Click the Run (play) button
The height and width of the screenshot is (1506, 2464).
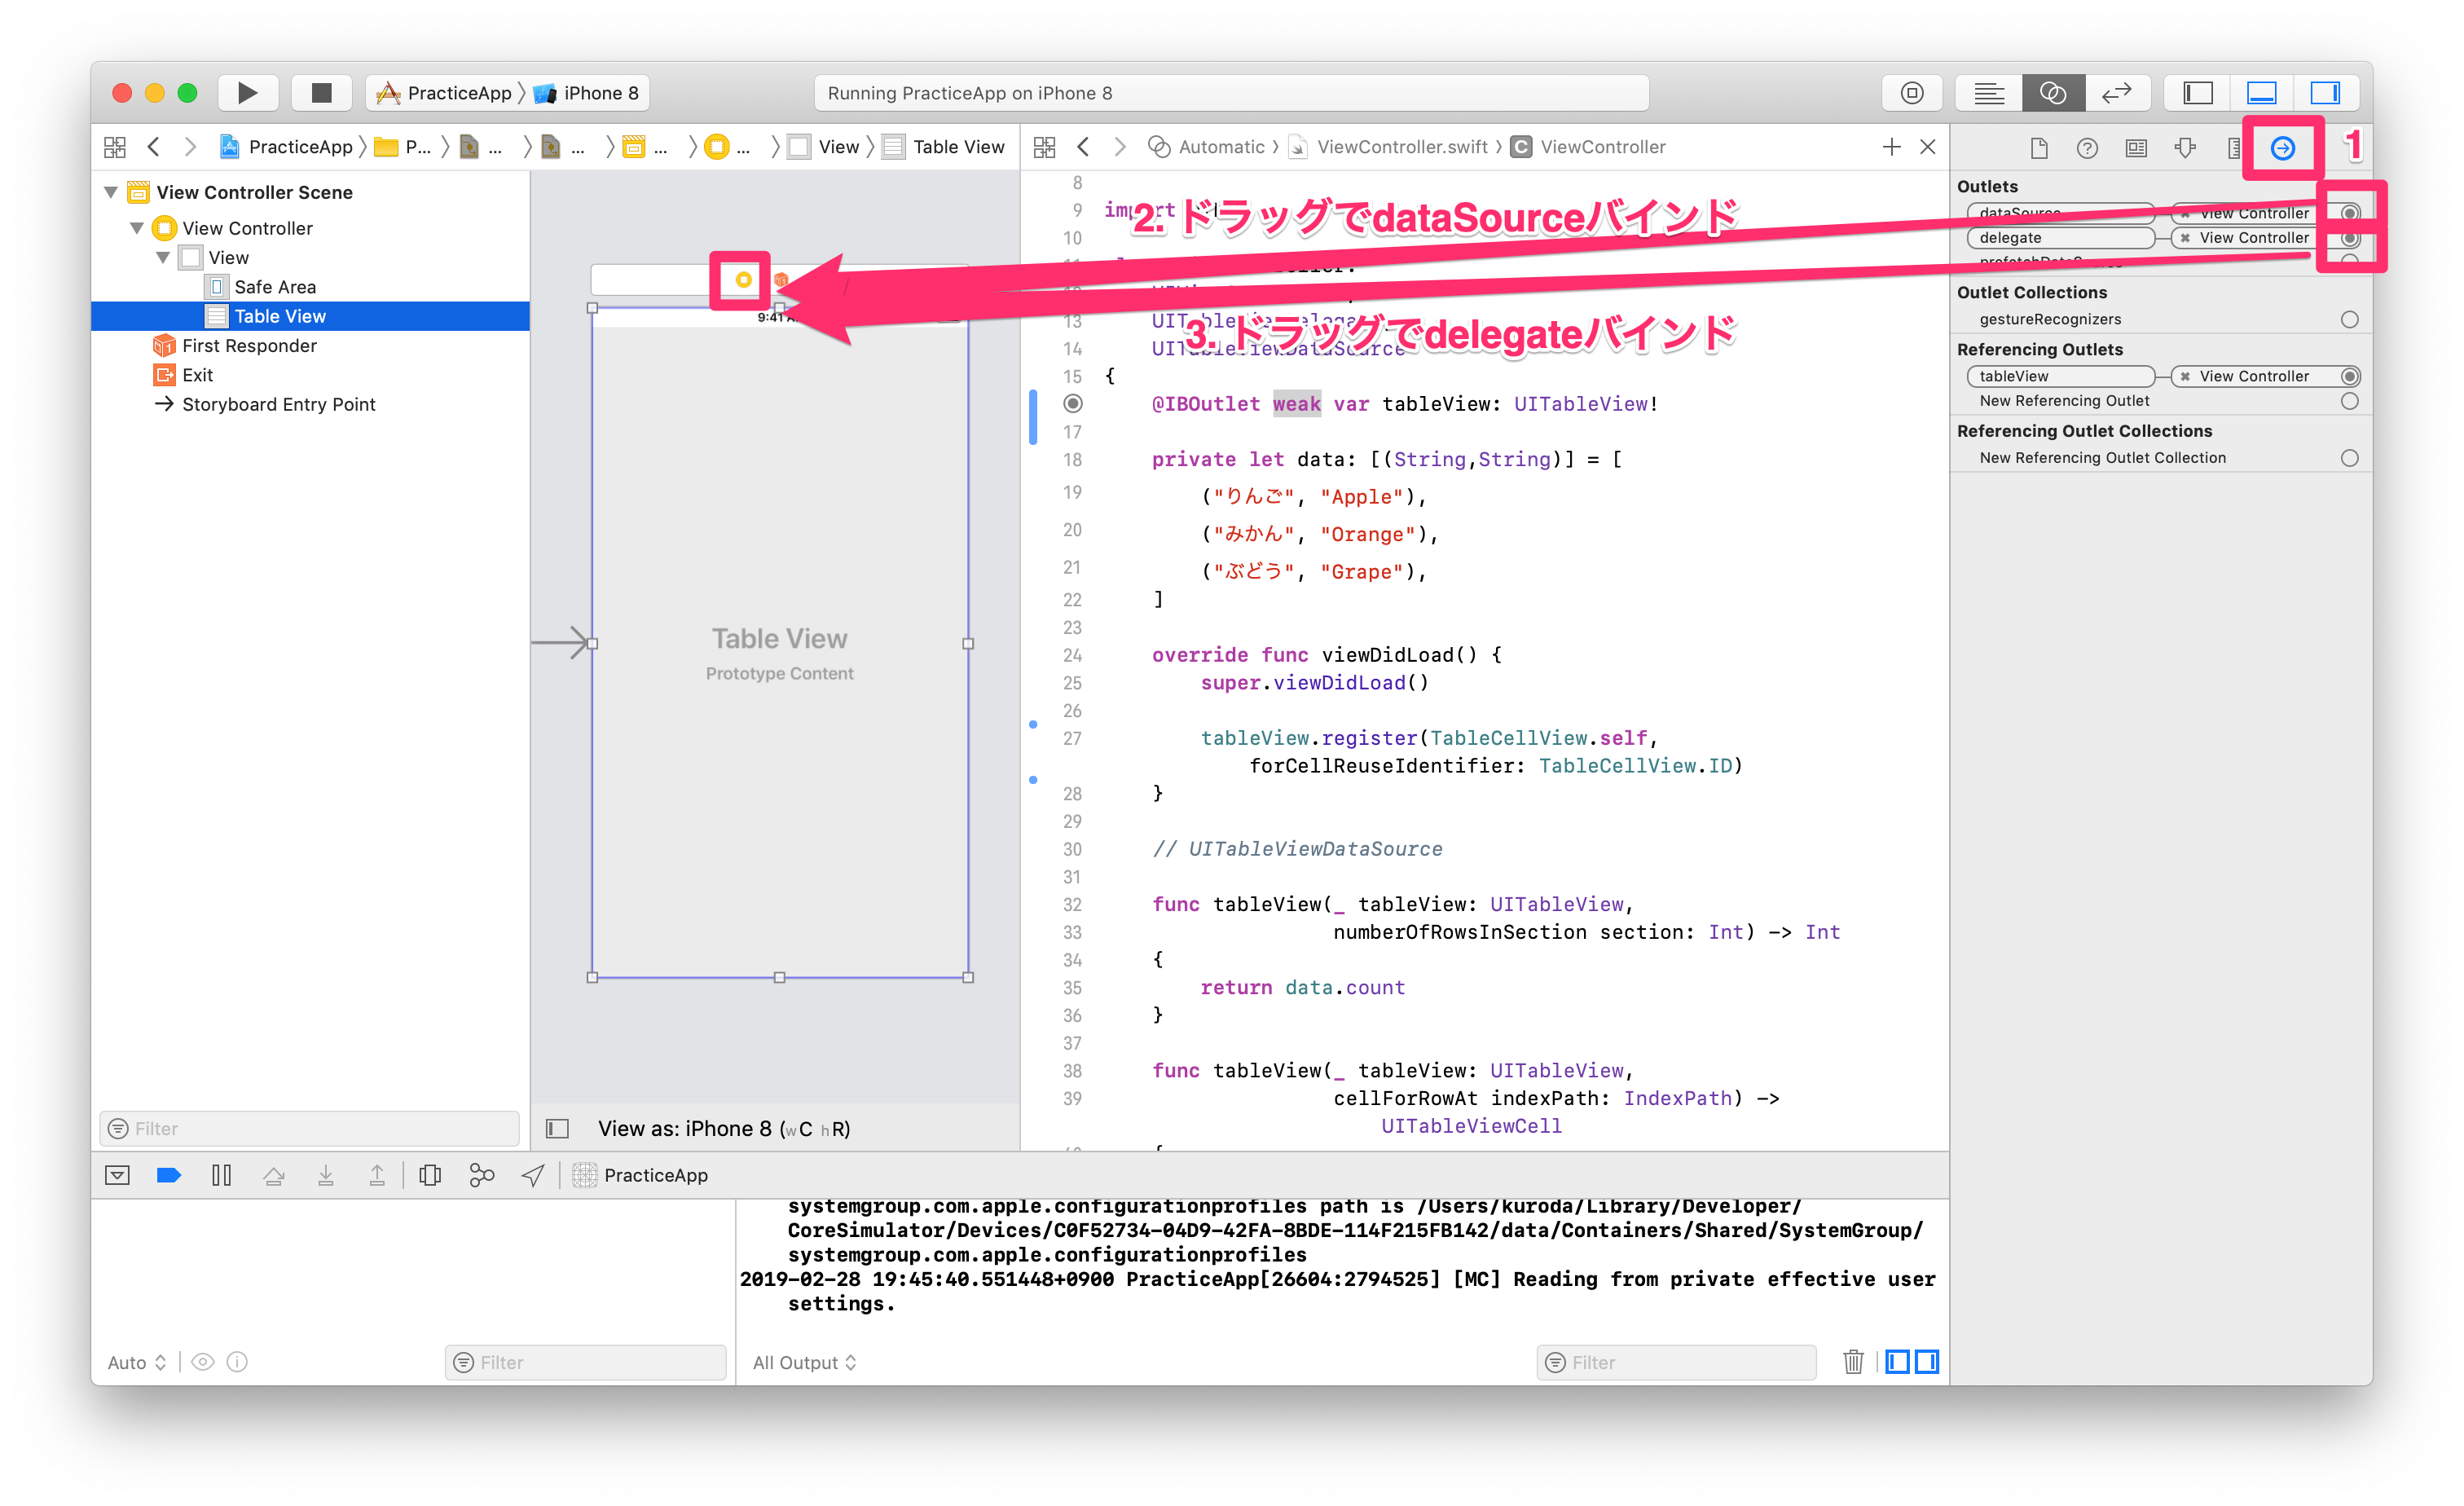247,93
